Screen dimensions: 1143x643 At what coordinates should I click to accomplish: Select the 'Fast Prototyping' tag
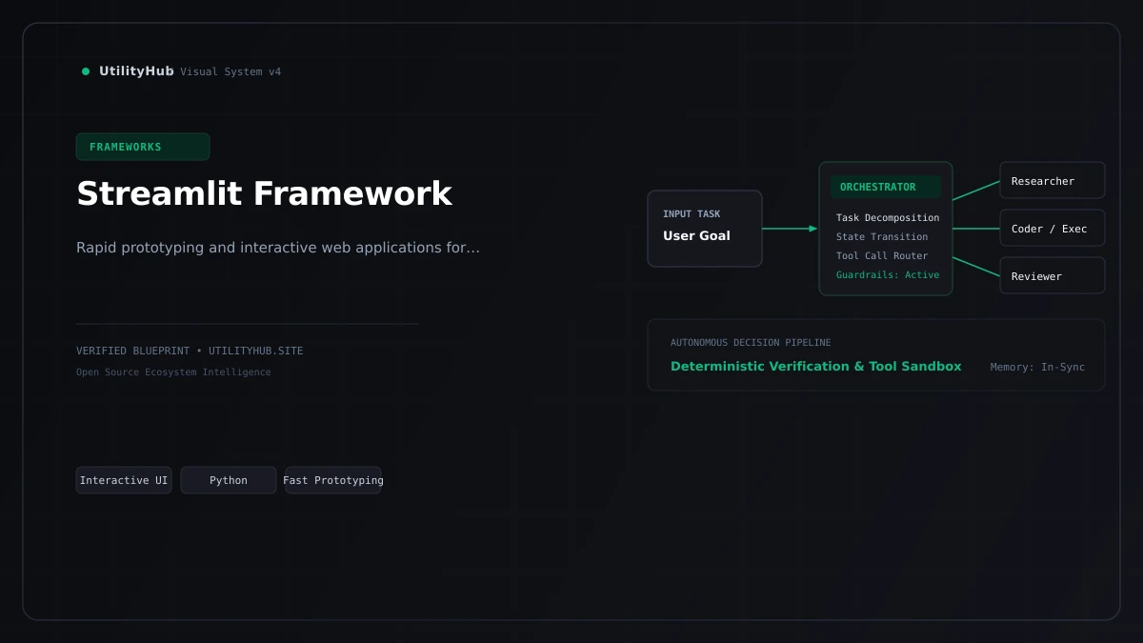[x=333, y=480]
